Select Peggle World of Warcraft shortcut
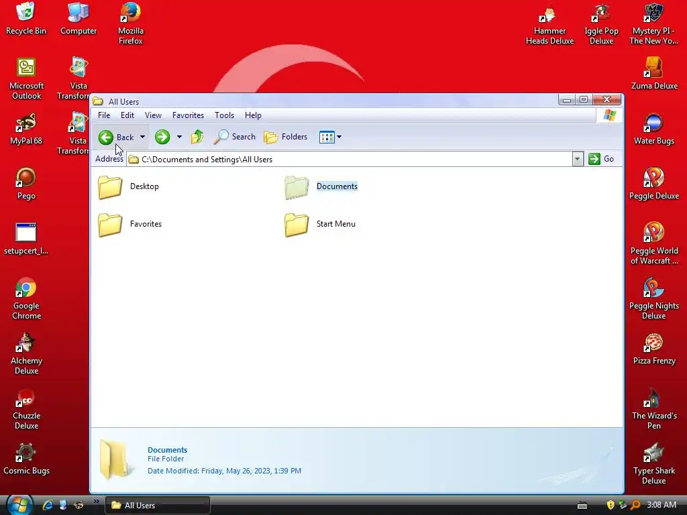The width and height of the screenshot is (687, 515). tap(654, 244)
